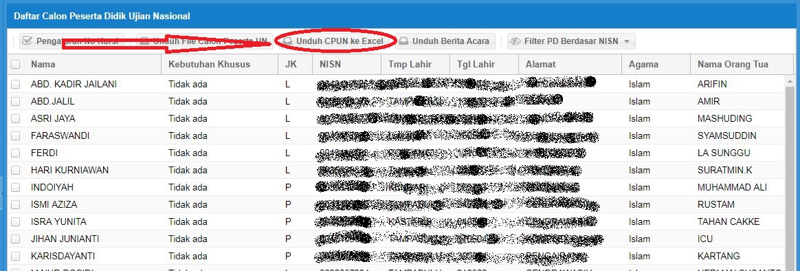
Task: Select the name HARI KURNIAWAN
Action: [x=69, y=170]
